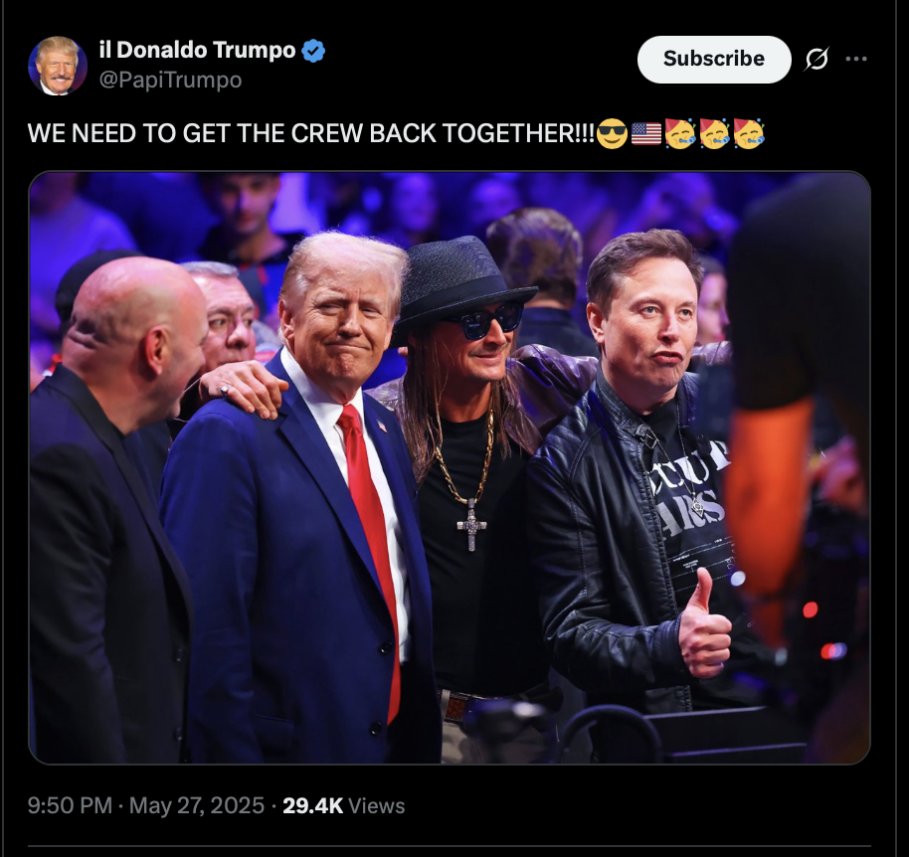
Task: Click the middle party face emoji
Action: click(x=714, y=134)
